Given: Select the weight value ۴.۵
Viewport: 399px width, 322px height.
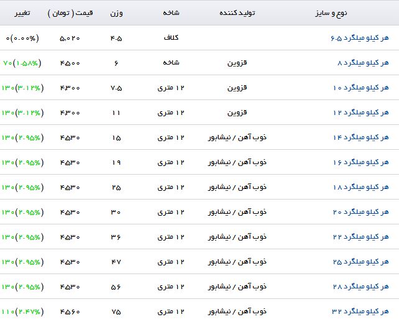Looking at the screenshot, I should [x=116, y=38].
